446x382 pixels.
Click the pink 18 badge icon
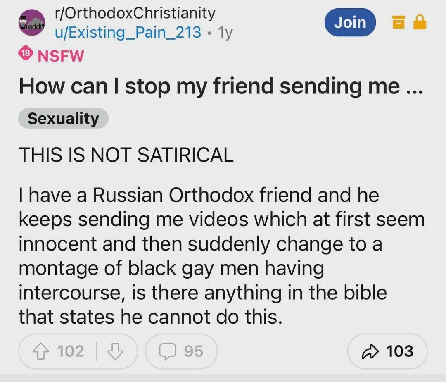26,55
